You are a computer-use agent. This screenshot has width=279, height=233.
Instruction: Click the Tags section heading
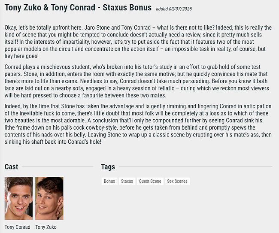[108, 167]
